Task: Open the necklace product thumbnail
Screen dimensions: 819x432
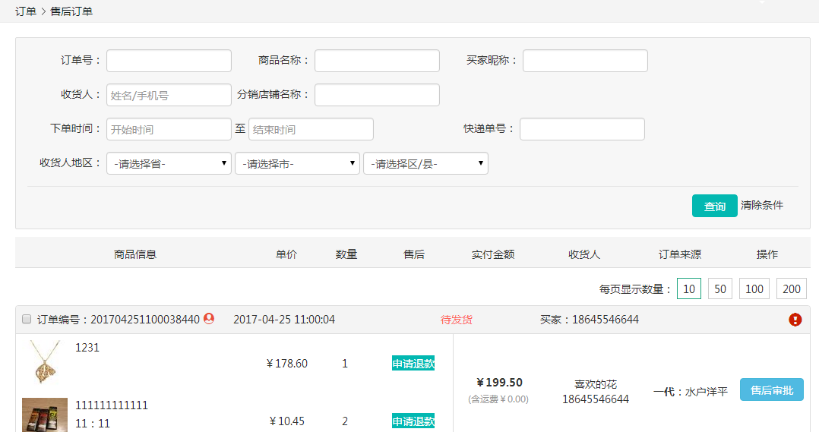Action: point(45,362)
